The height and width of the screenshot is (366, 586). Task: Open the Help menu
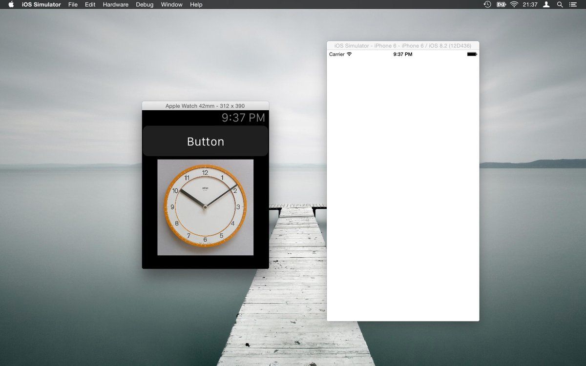click(x=196, y=4)
